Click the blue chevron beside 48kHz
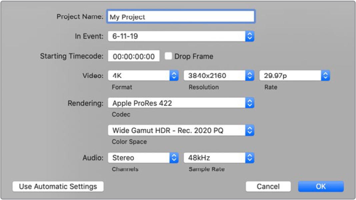 click(250, 158)
